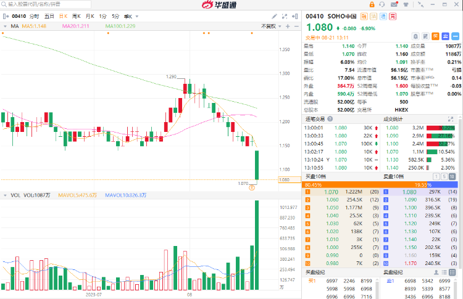Viewport: 463px width, 299px height.
Task: Zoom out chart with minus icon
Action: click(296, 27)
